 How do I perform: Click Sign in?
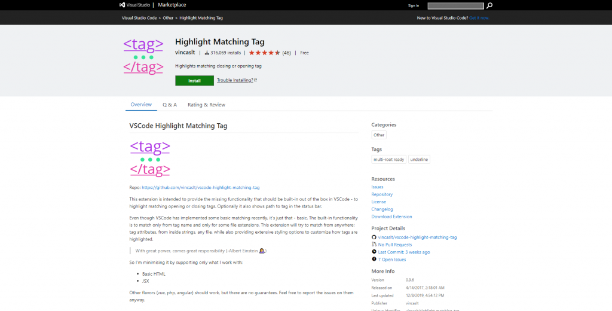coord(414,5)
